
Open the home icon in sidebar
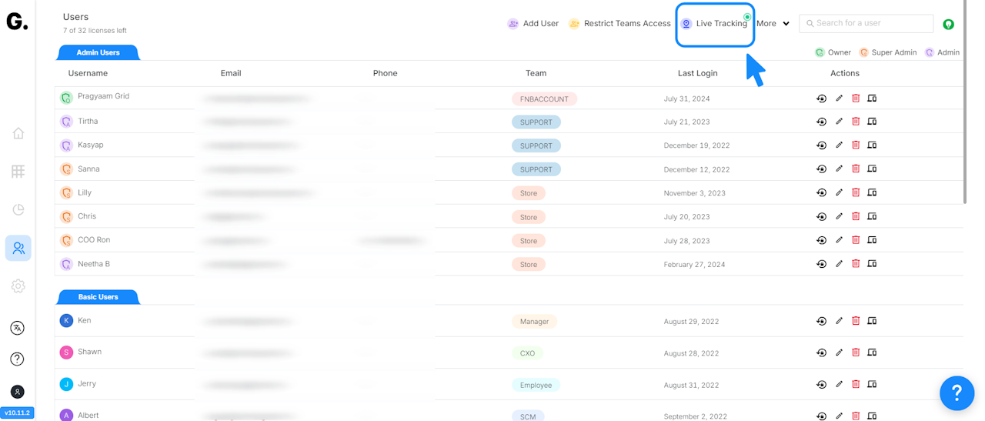tap(18, 133)
